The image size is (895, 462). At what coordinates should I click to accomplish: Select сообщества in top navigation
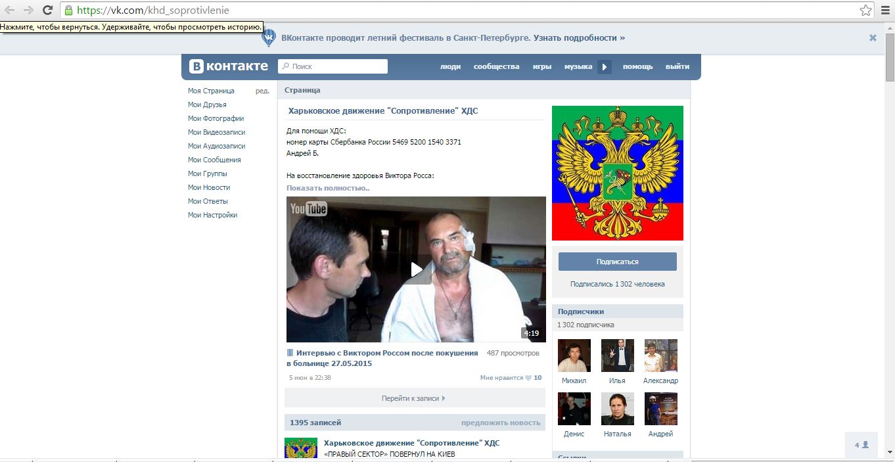click(x=496, y=66)
